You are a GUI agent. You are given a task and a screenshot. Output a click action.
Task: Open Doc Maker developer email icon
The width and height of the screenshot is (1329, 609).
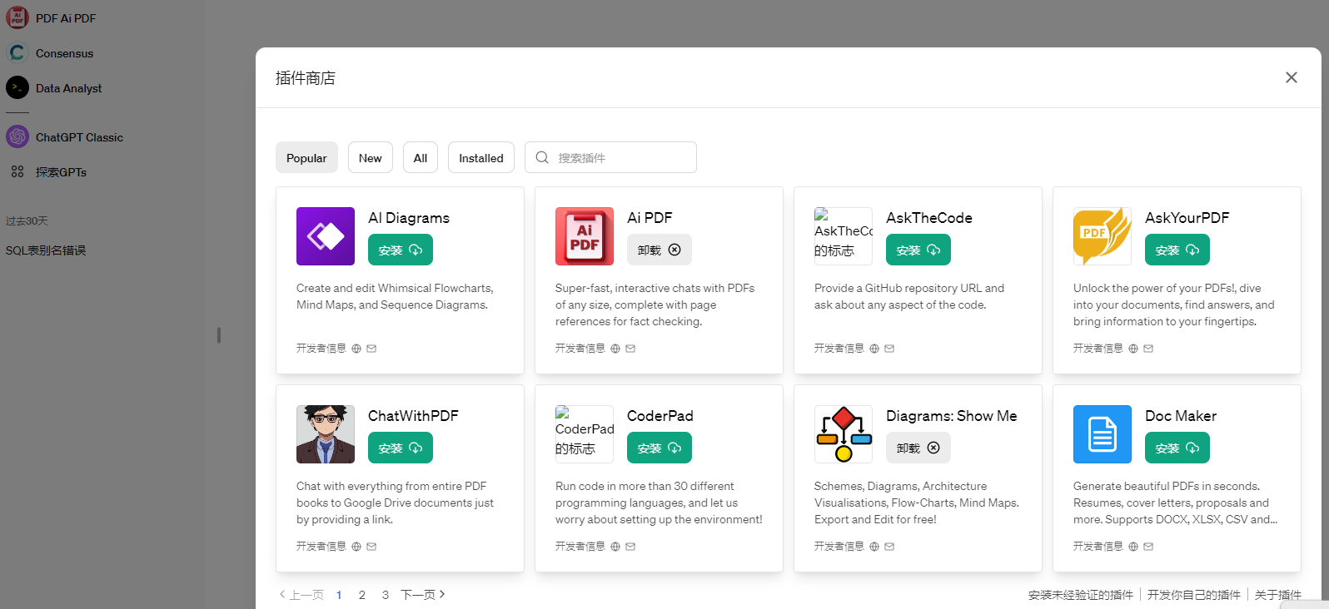[x=1148, y=547]
